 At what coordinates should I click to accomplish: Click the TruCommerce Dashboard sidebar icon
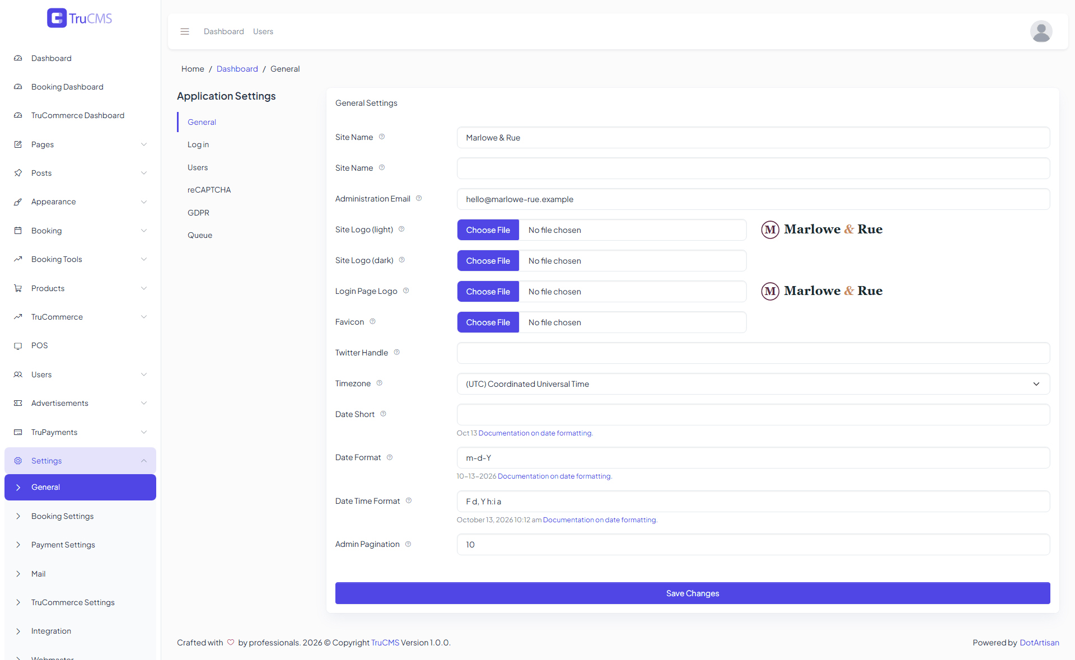point(18,115)
